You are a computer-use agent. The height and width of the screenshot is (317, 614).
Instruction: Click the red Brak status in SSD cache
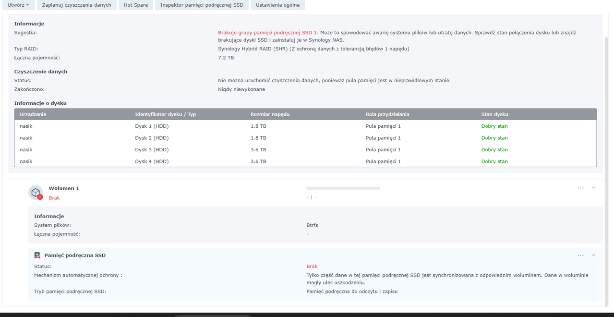point(312,267)
